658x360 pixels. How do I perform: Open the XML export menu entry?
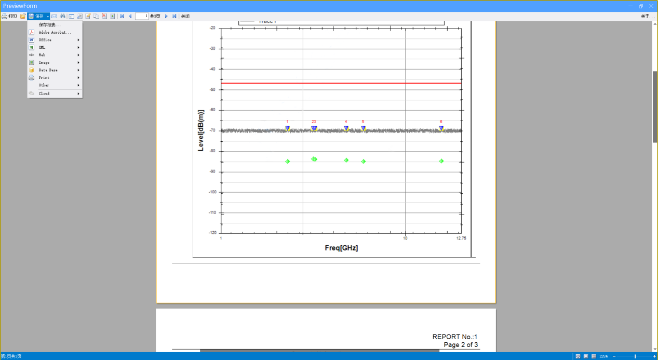55,47
